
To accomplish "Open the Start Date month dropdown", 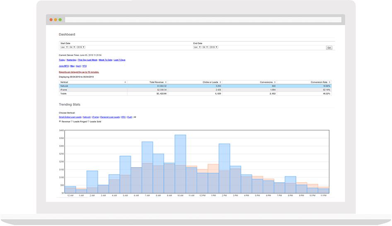I will (x=64, y=47).
